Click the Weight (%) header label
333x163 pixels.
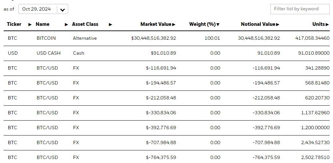point(202,24)
